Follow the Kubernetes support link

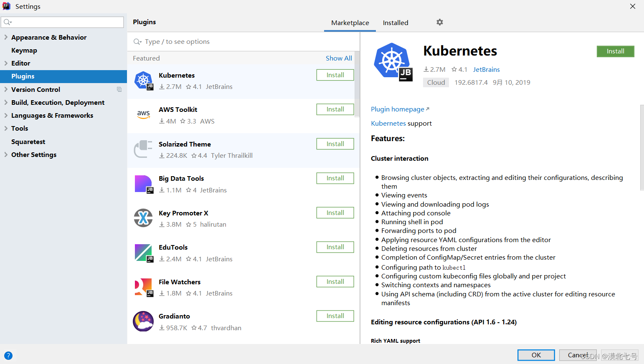point(388,124)
